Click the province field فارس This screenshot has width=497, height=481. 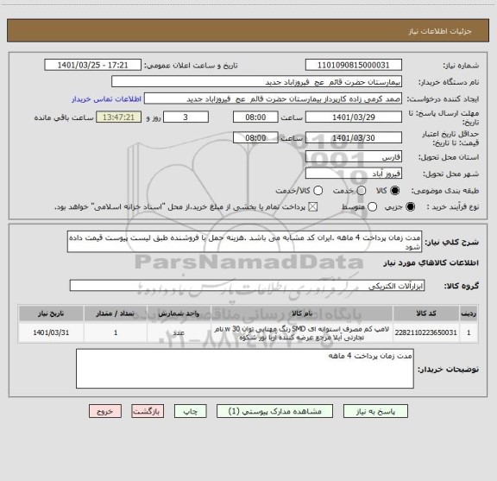tap(354, 157)
